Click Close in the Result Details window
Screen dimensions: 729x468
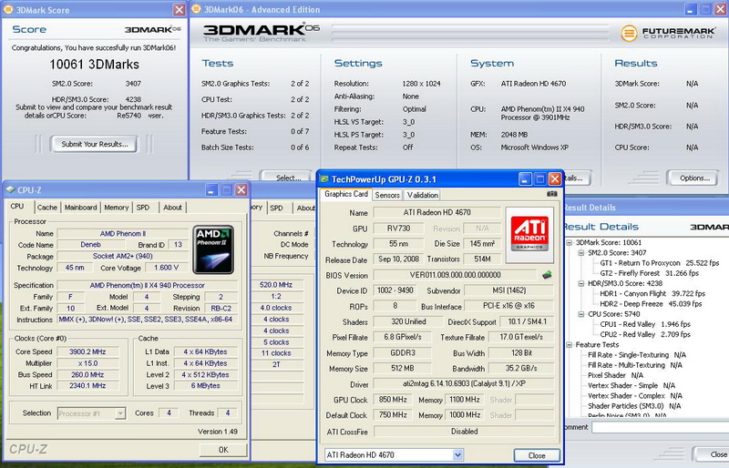pyautogui.click(x=712, y=454)
